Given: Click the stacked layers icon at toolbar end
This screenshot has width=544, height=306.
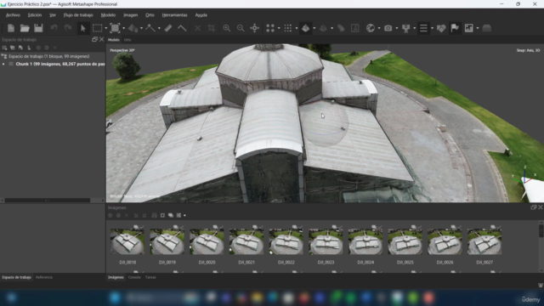Looking at the screenshot, I should tap(487, 28).
